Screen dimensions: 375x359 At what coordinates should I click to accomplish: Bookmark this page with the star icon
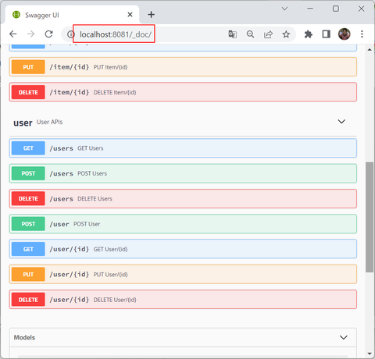[286, 34]
